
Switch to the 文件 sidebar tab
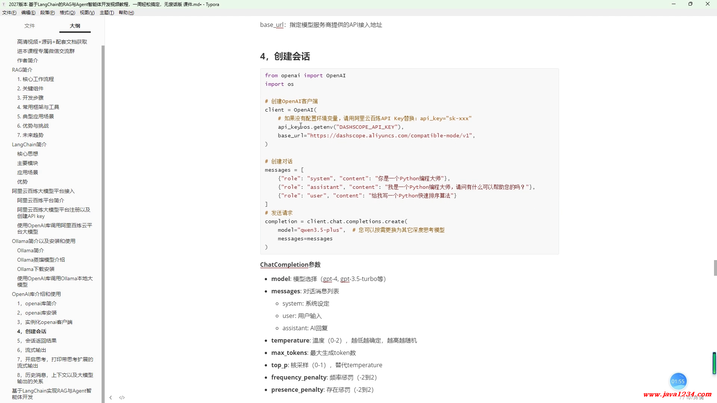tap(30, 26)
